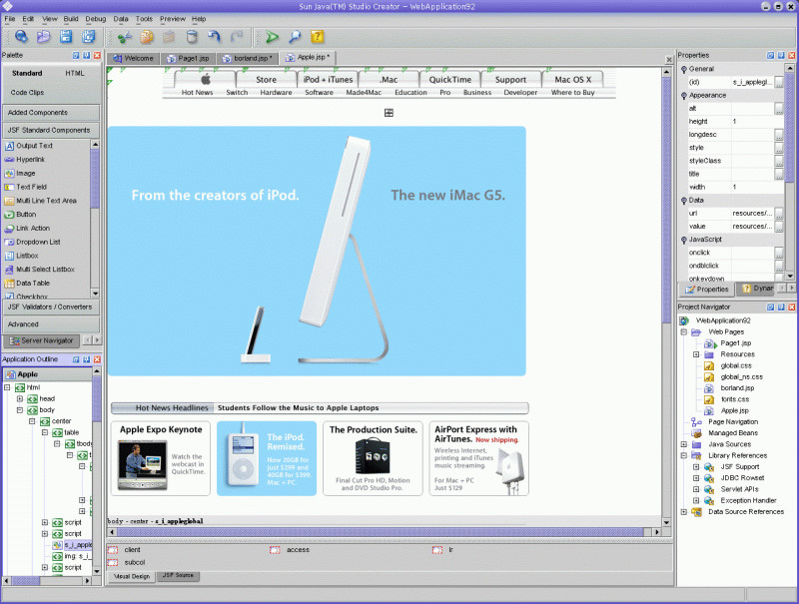Collapse the General properties section
This screenshot has height=604, width=799.
684,69
